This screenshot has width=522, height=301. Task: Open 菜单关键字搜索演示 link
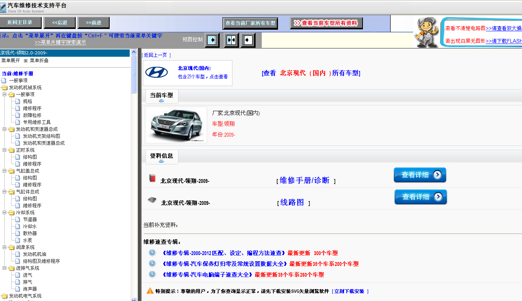coord(60,42)
